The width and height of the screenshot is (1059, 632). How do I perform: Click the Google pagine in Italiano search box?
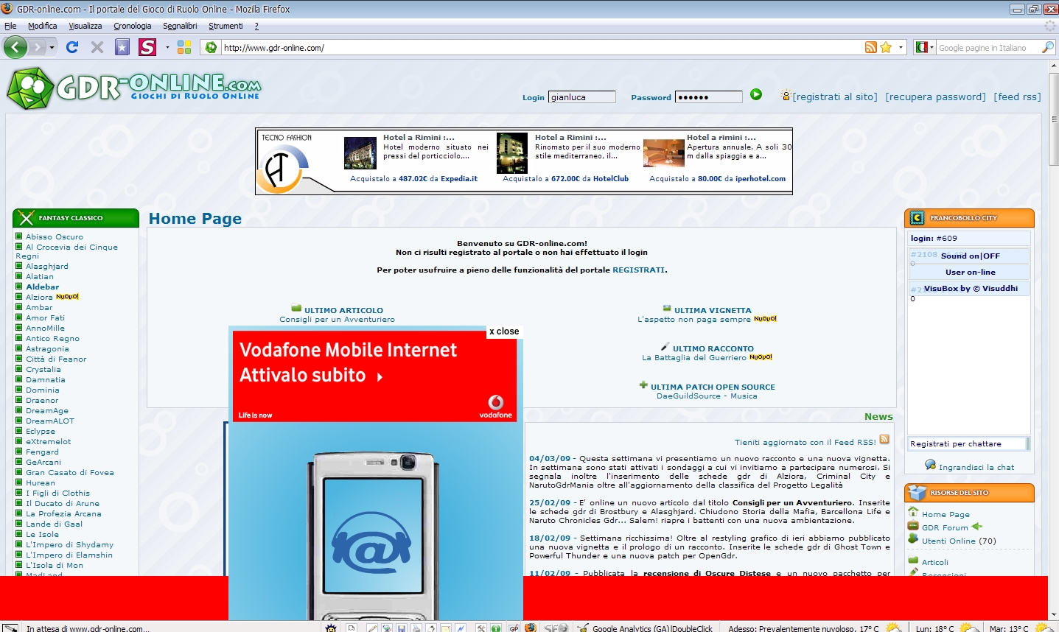[988, 47]
